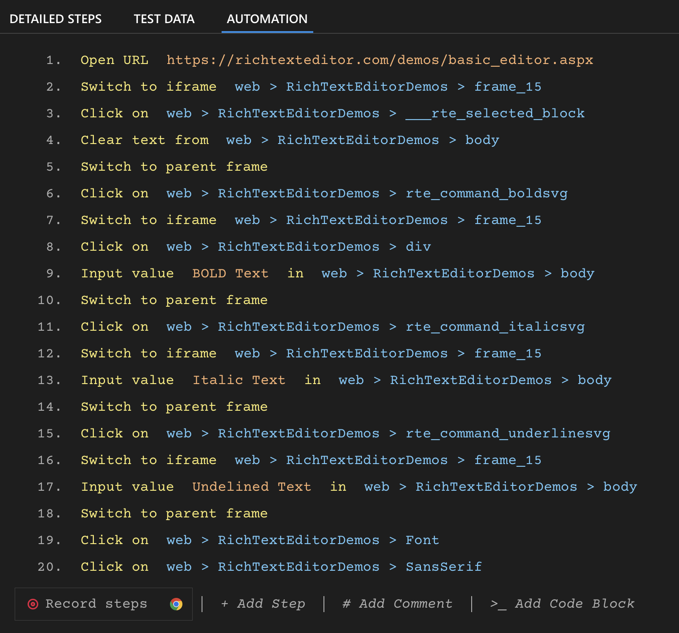Click the red Record steps icon
The image size is (679, 633).
(33, 604)
